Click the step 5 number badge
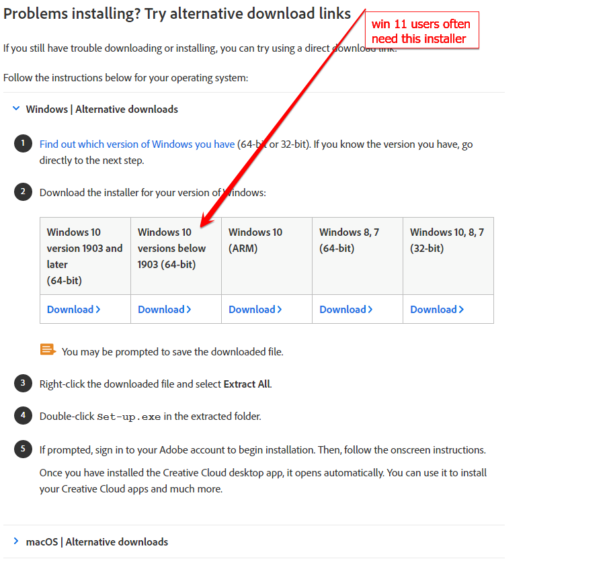This screenshot has width=611, height=565. tap(23, 449)
